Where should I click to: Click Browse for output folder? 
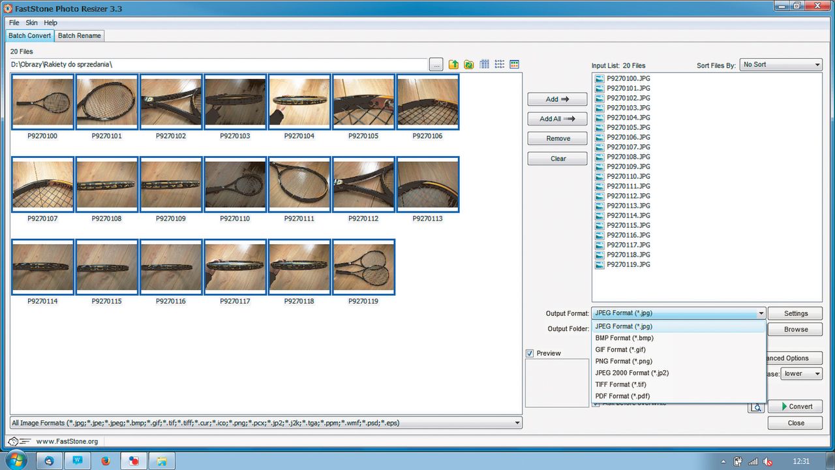(x=795, y=329)
